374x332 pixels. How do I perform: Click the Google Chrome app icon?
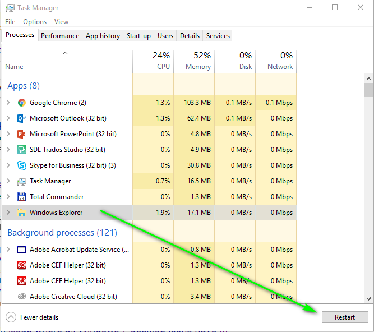pyautogui.click(x=22, y=103)
